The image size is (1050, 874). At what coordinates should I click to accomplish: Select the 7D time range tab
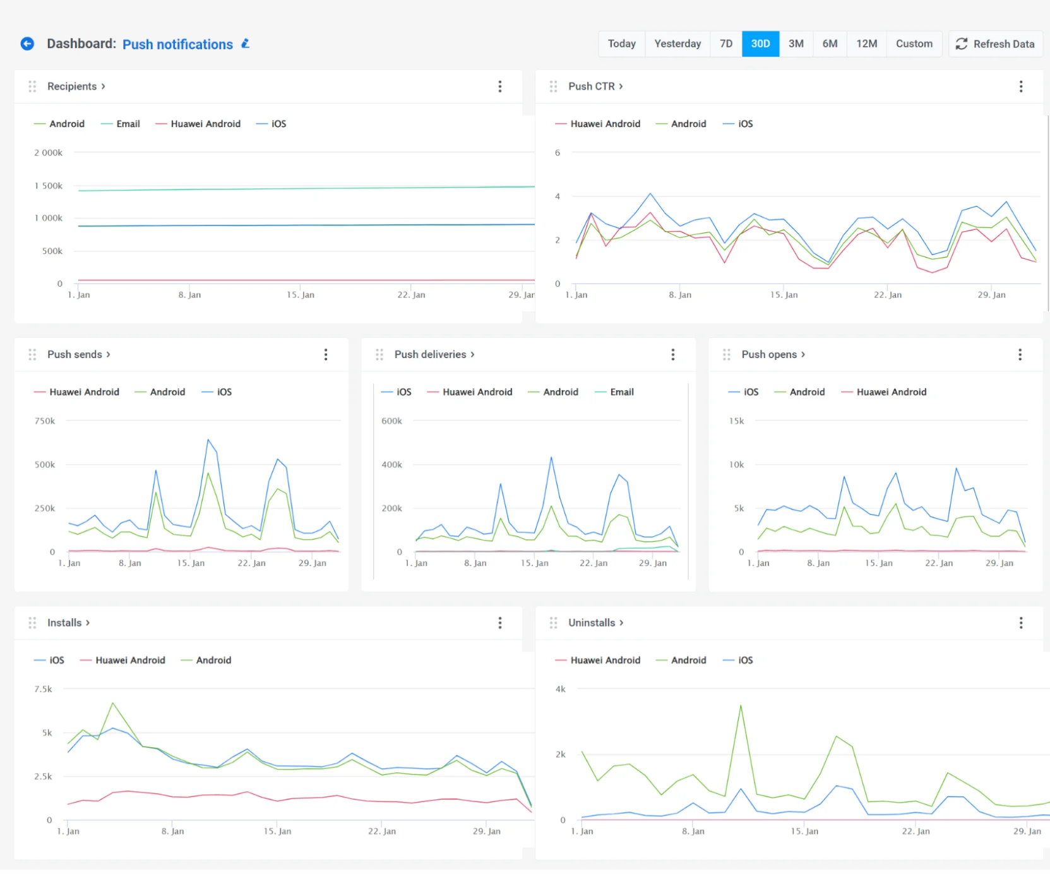tap(725, 44)
